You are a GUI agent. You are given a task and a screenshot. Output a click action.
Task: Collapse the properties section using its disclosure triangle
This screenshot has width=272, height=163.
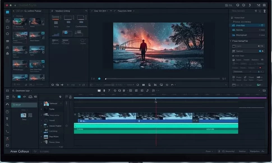point(231,41)
